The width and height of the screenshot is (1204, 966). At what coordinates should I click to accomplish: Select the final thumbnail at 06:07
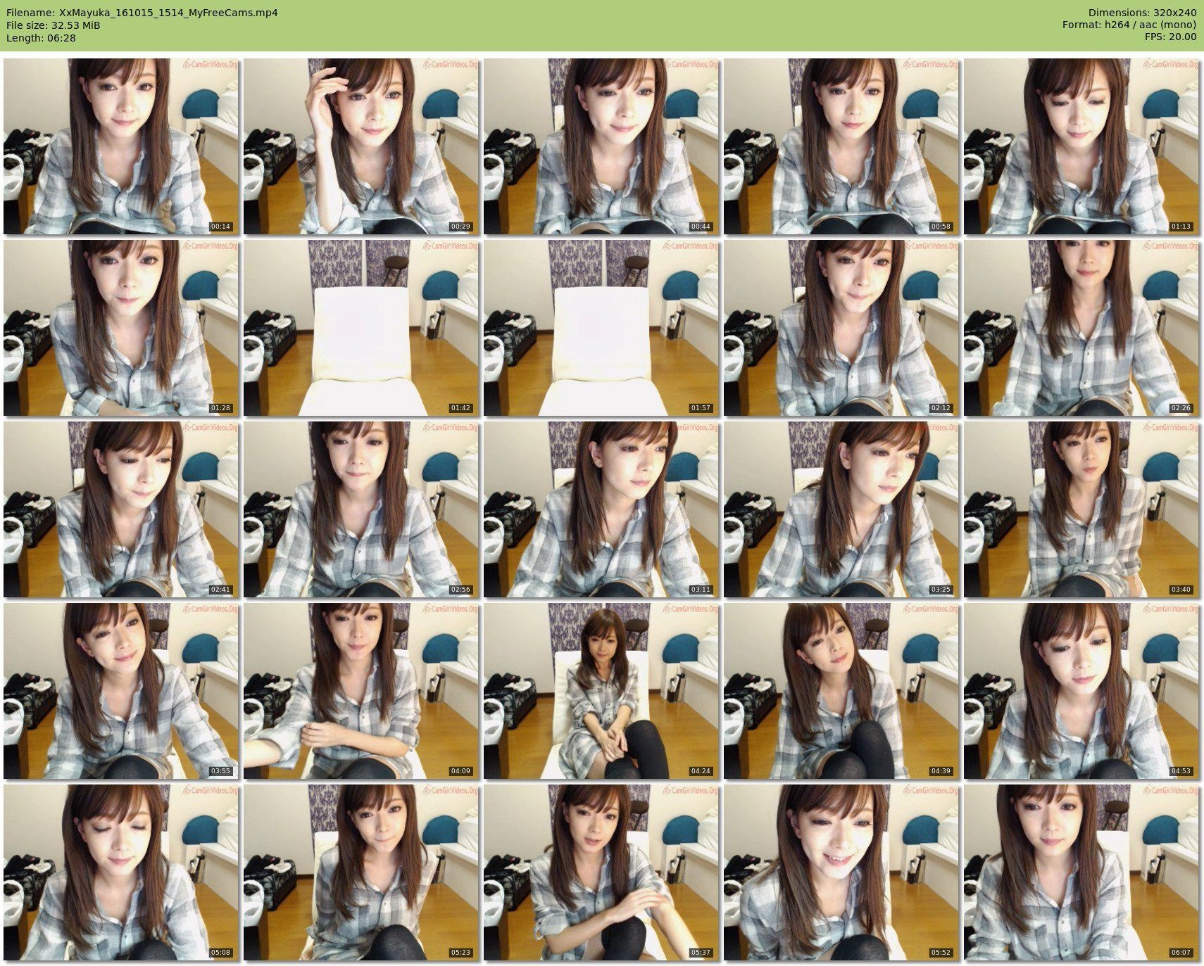pyautogui.click(x=1081, y=872)
